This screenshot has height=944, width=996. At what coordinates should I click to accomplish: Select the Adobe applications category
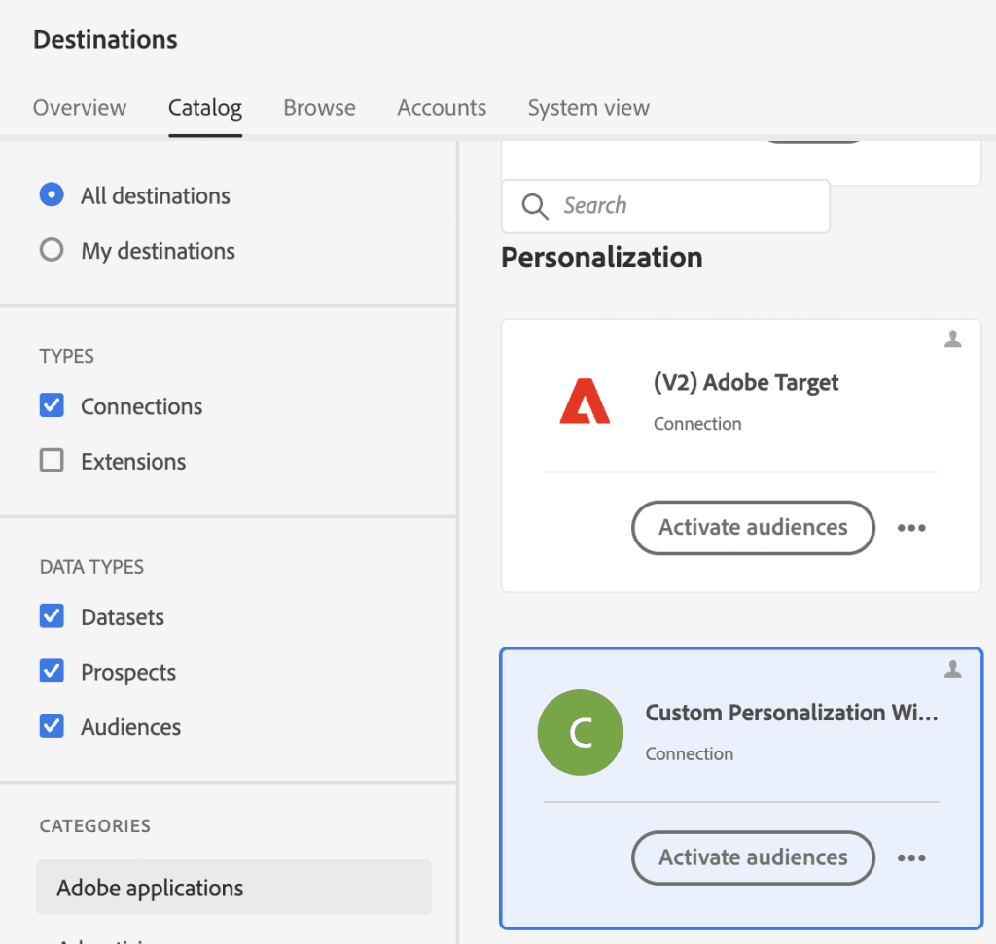click(233, 888)
